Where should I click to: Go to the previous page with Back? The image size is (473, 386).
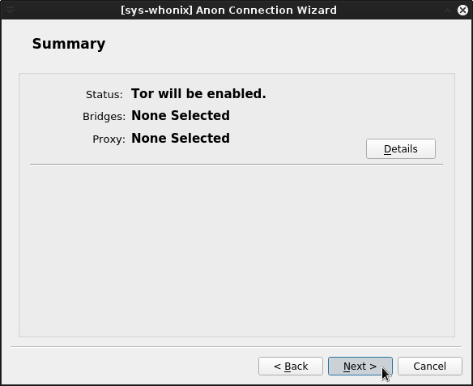[x=291, y=367]
